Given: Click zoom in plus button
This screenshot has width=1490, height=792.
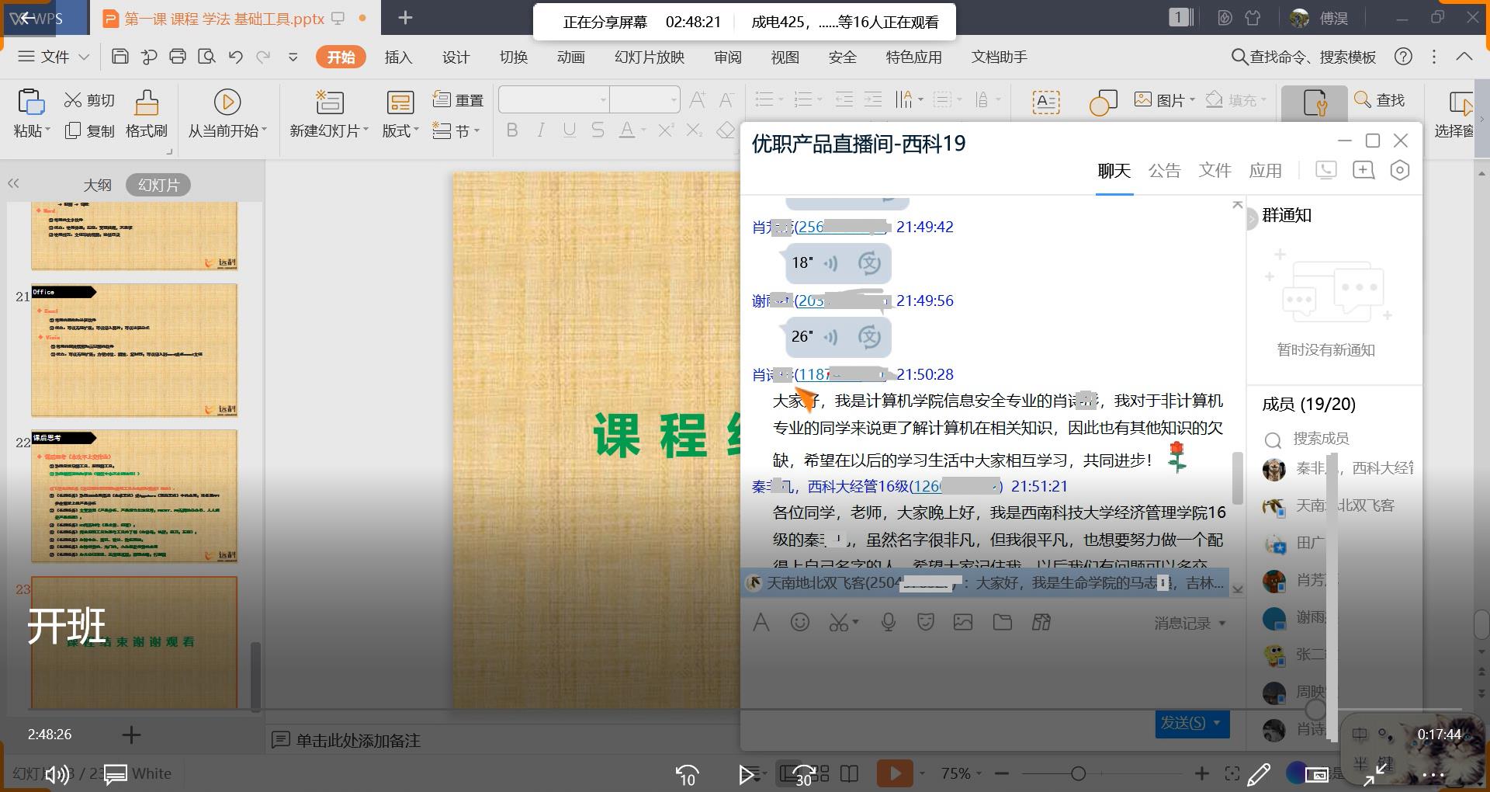Looking at the screenshot, I should point(1201,773).
